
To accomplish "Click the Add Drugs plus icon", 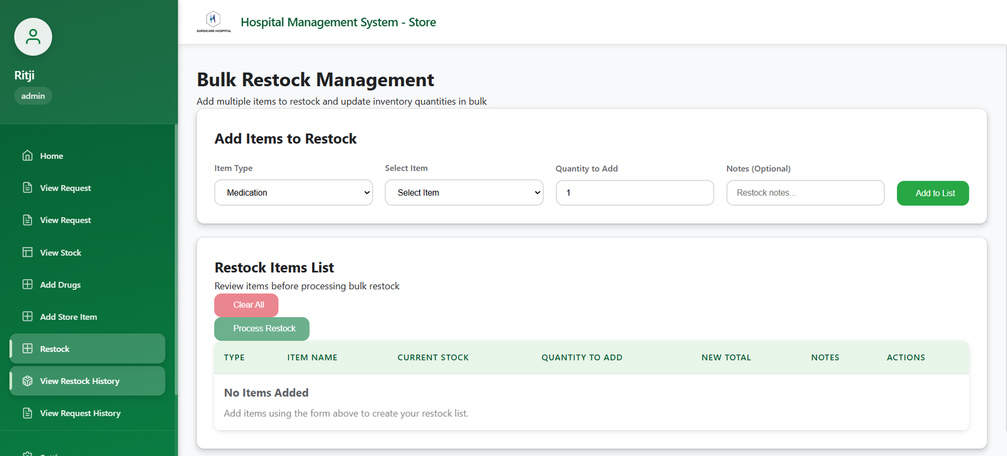I will click(x=28, y=284).
